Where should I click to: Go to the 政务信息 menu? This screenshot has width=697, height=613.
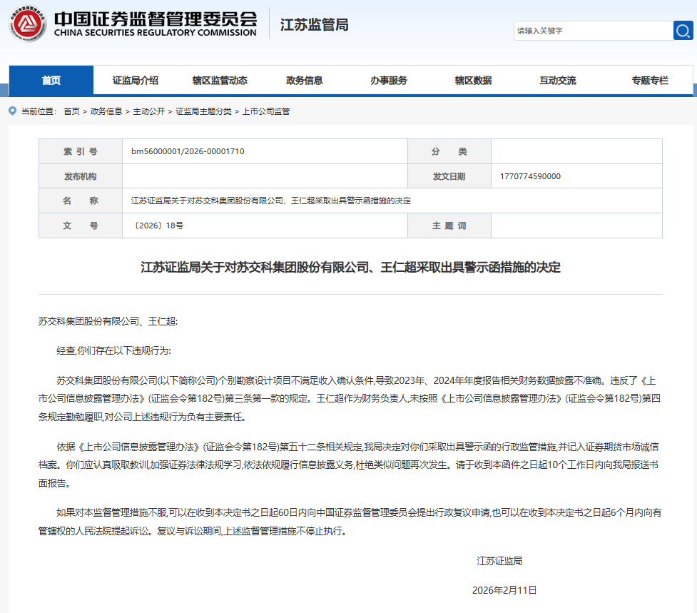click(304, 81)
